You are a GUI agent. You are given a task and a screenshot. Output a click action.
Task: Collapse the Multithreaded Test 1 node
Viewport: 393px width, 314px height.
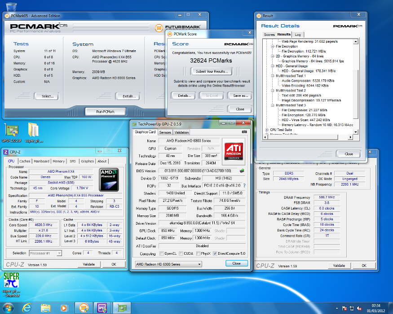pyautogui.click(x=273, y=76)
